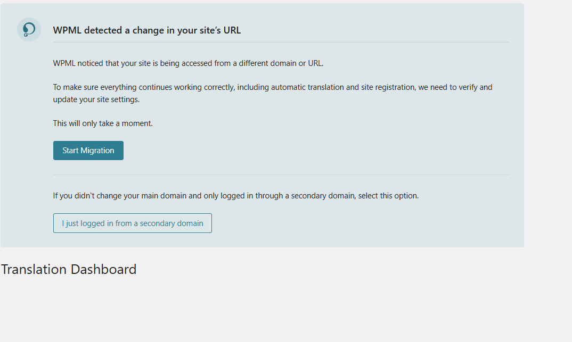Click the "This will only take a moment" text
This screenshot has width=572, height=342.
(103, 123)
